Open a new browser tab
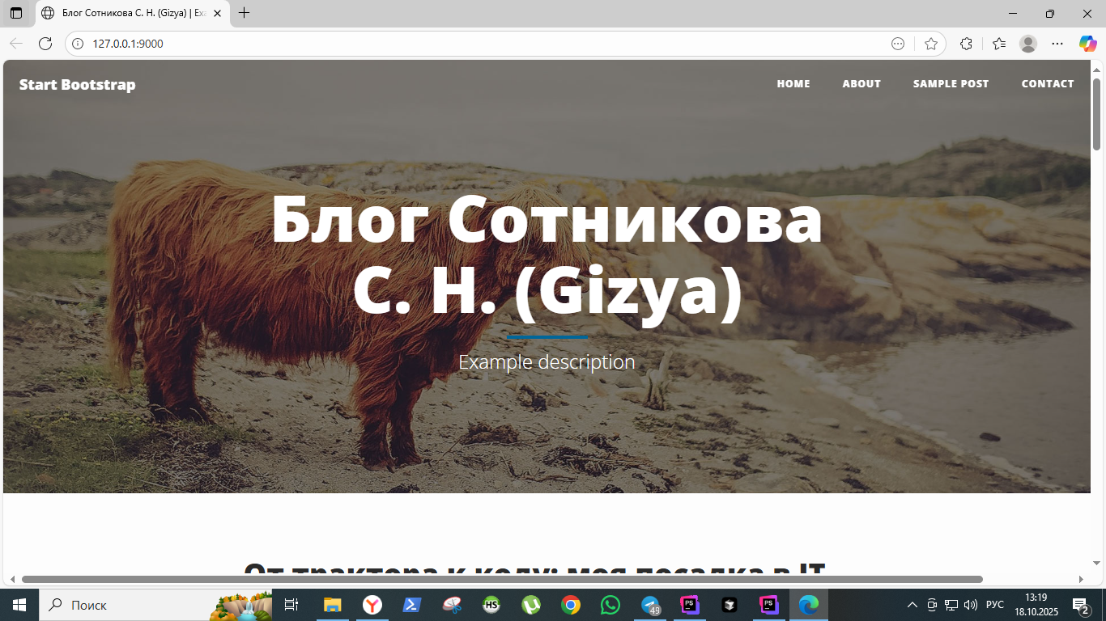The image size is (1106, 621). coord(244,13)
